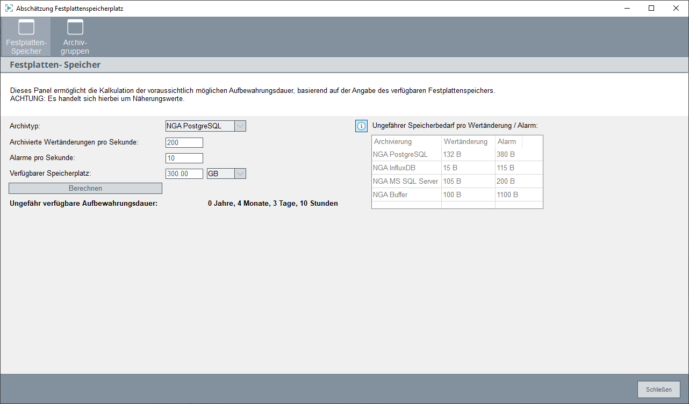Open the Festplatten-Speicher panel icon
The image size is (689, 404).
point(26,37)
